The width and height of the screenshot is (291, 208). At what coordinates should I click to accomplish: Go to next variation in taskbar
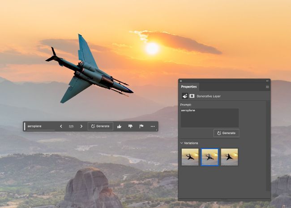pyautogui.click(x=81, y=126)
